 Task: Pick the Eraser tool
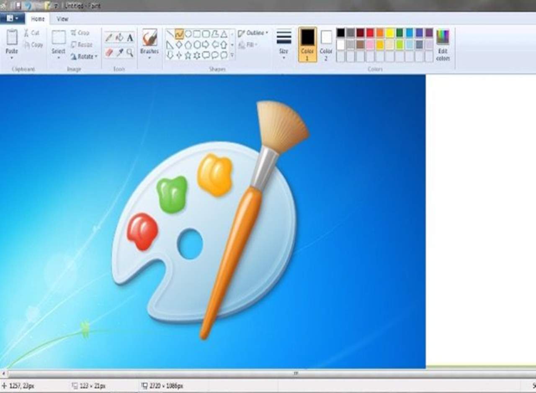click(109, 52)
